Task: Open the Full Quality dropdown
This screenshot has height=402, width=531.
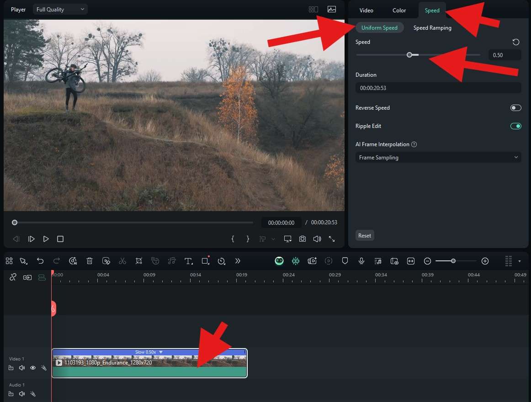Action: (x=60, y=10)
